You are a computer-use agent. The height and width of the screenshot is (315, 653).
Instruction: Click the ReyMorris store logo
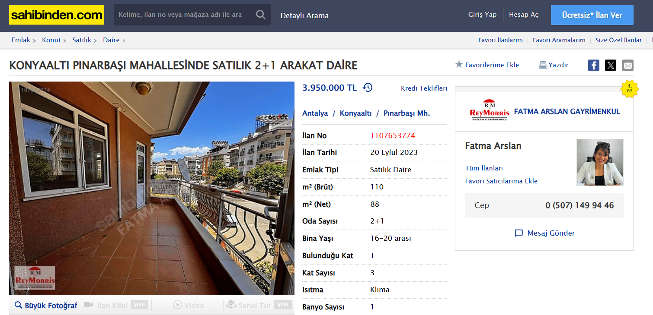(x=490, y=110)
